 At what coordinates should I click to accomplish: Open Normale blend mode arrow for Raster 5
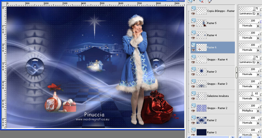[258, 26]
